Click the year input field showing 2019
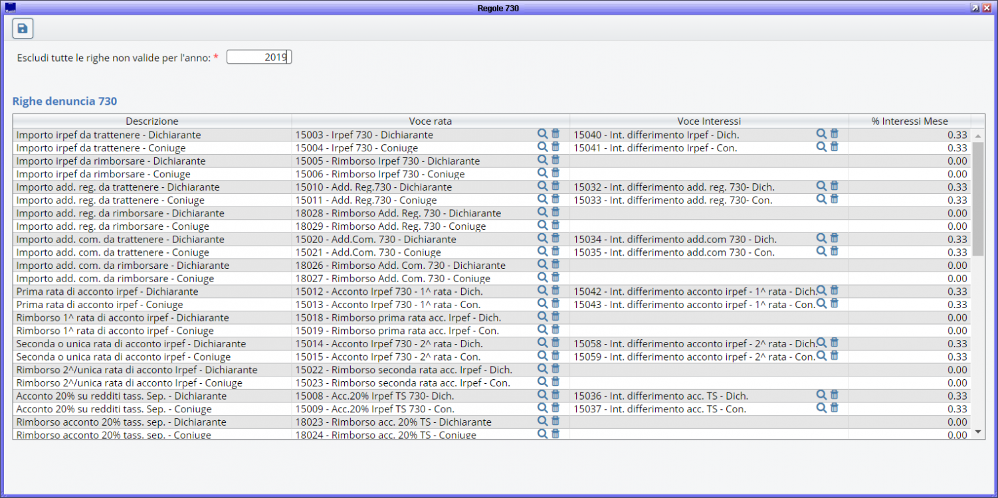The width and height of the screenshot is (998, 498). coord(259,58)
